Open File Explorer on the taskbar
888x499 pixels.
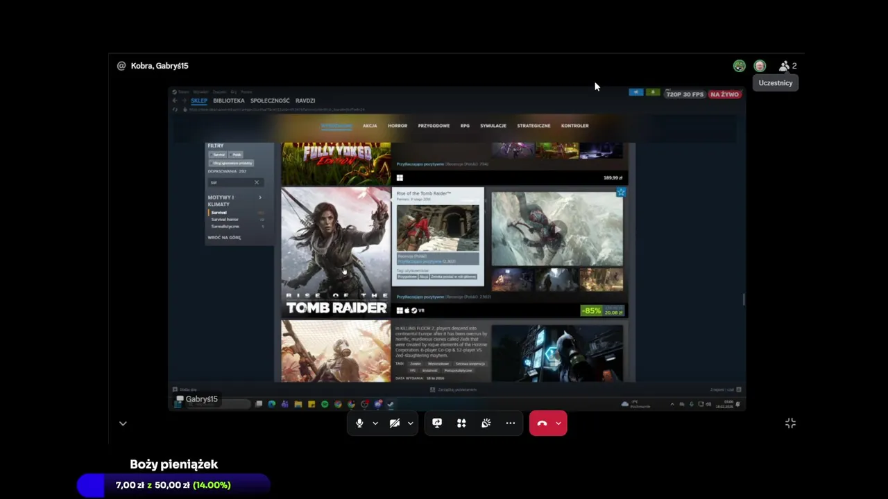pos(298,404)
